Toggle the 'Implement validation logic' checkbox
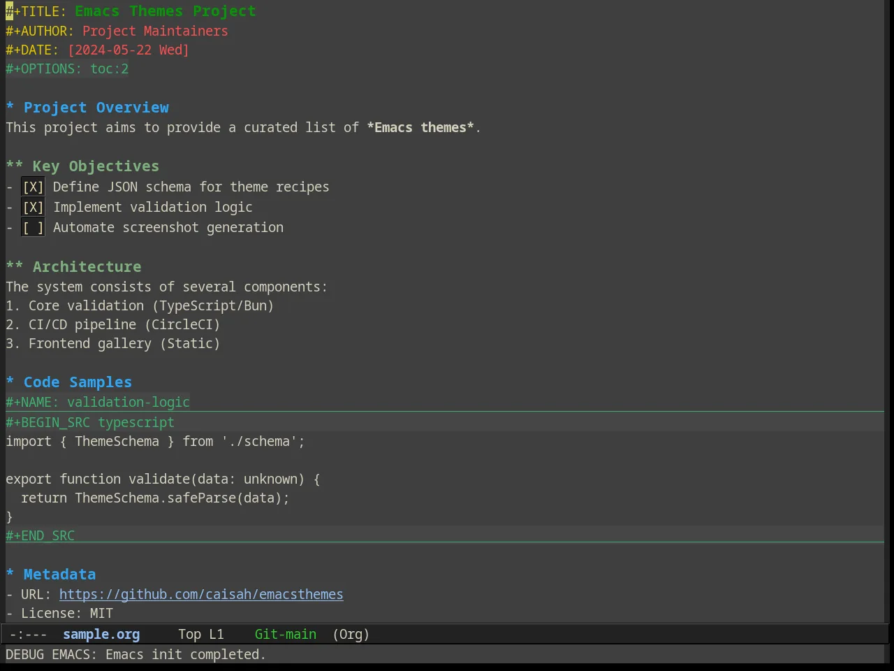This screenshot has width=894, height=671. 33,208
